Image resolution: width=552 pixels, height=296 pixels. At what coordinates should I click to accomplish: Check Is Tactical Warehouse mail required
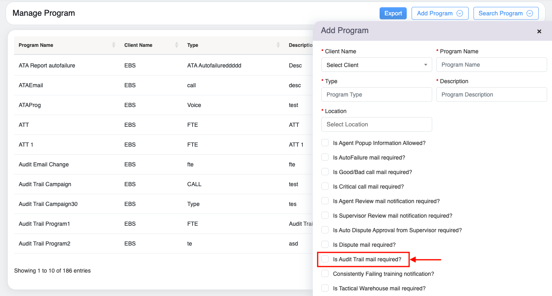coord(325,288)
